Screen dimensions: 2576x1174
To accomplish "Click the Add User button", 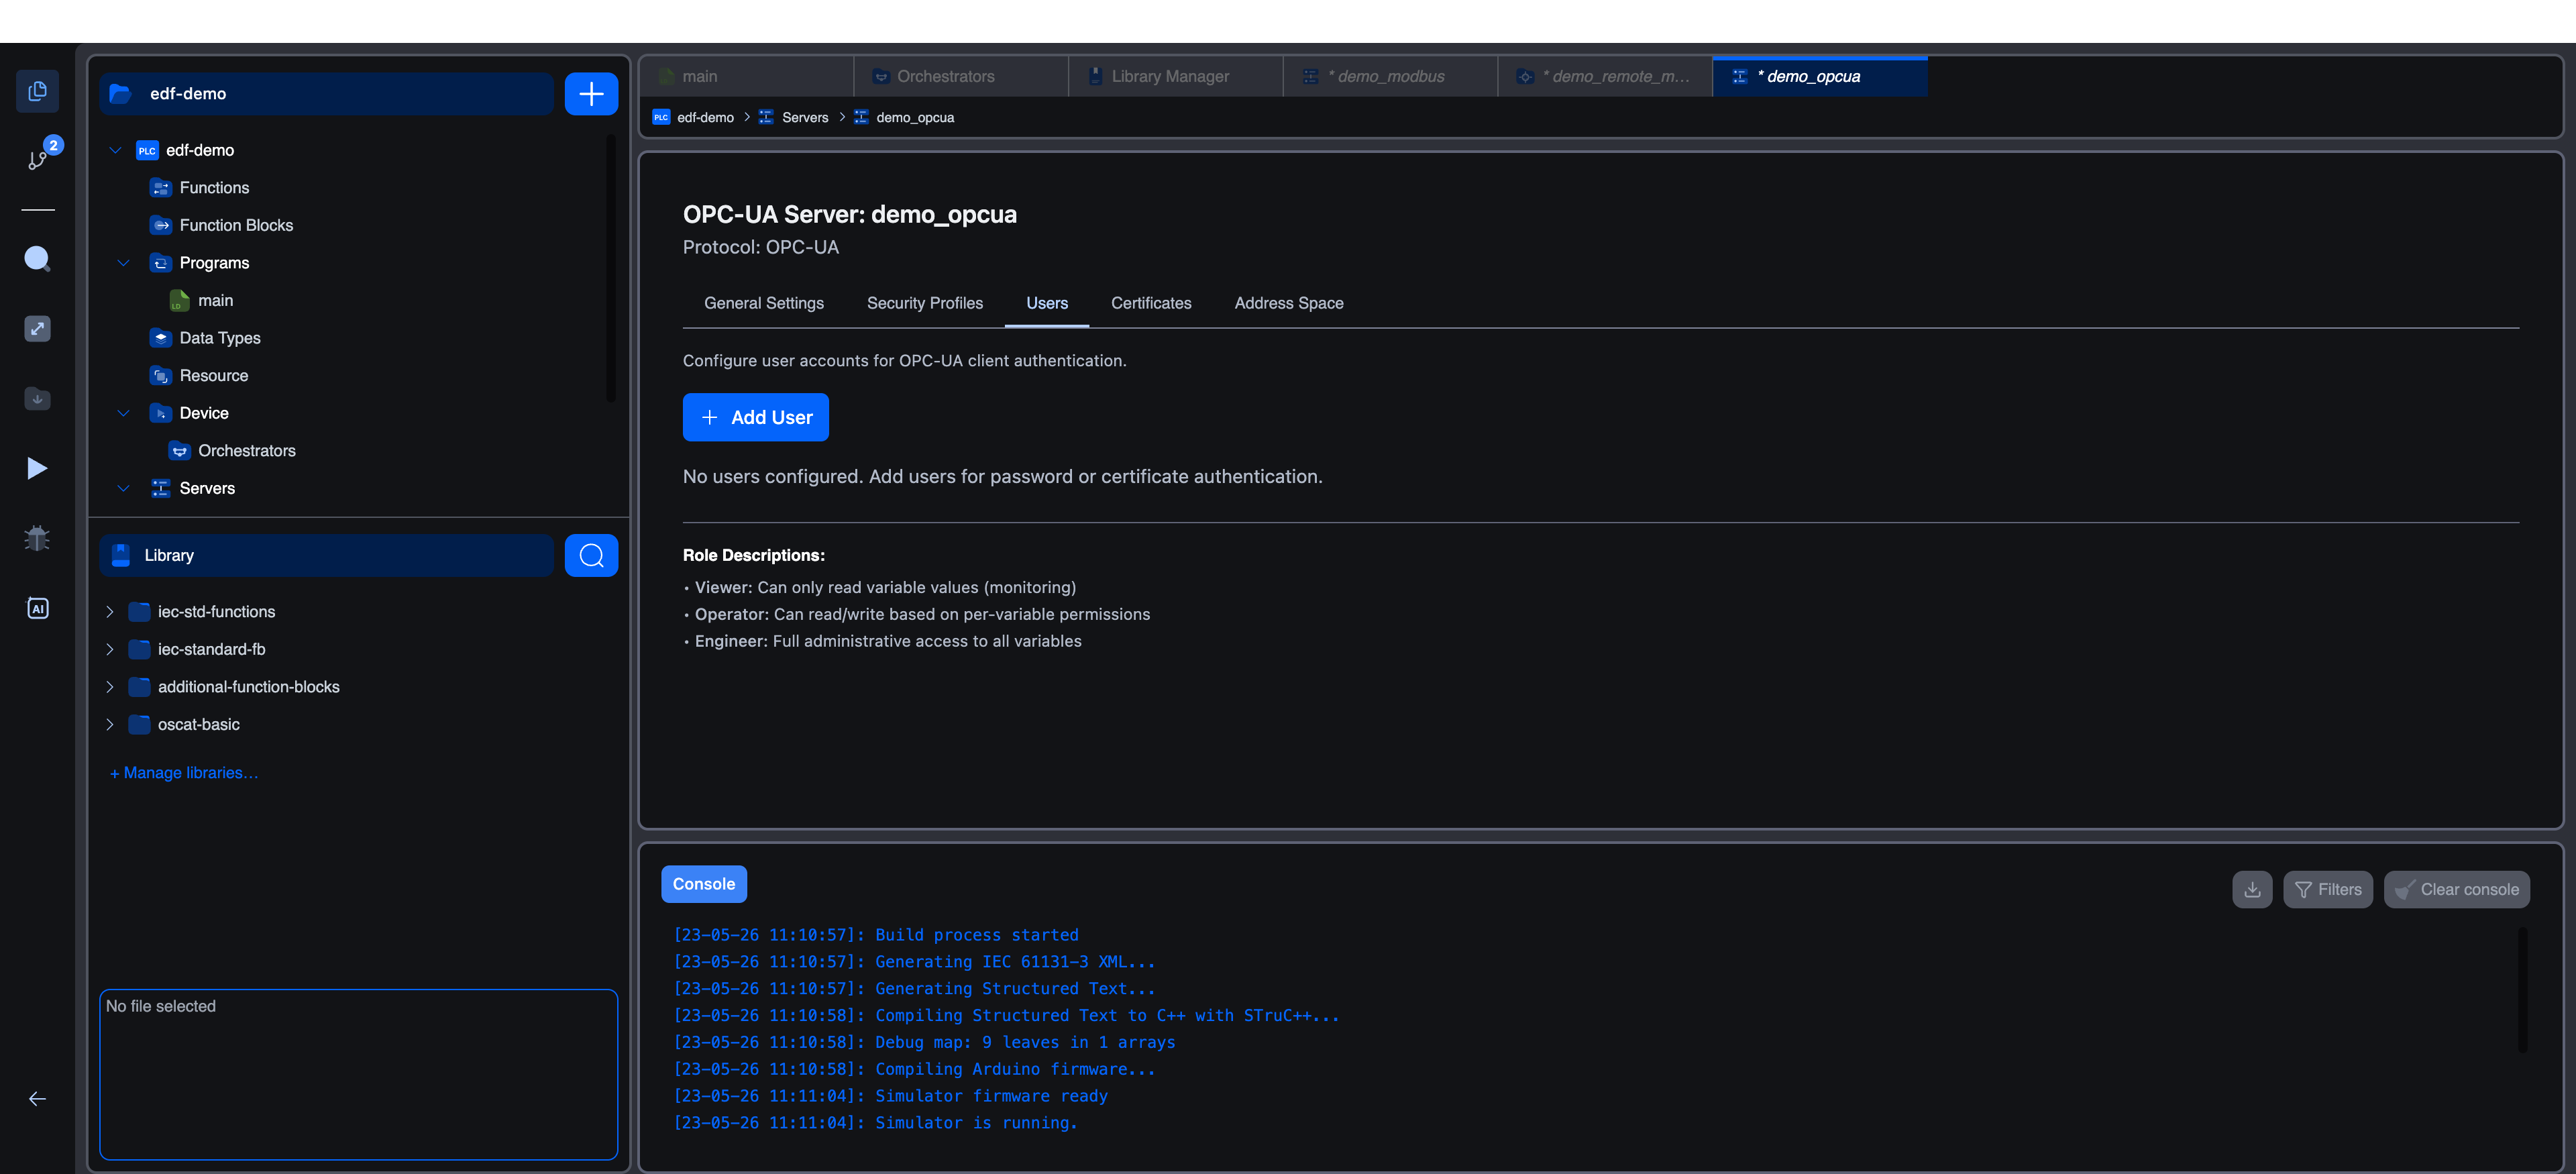I will [755, 417].
